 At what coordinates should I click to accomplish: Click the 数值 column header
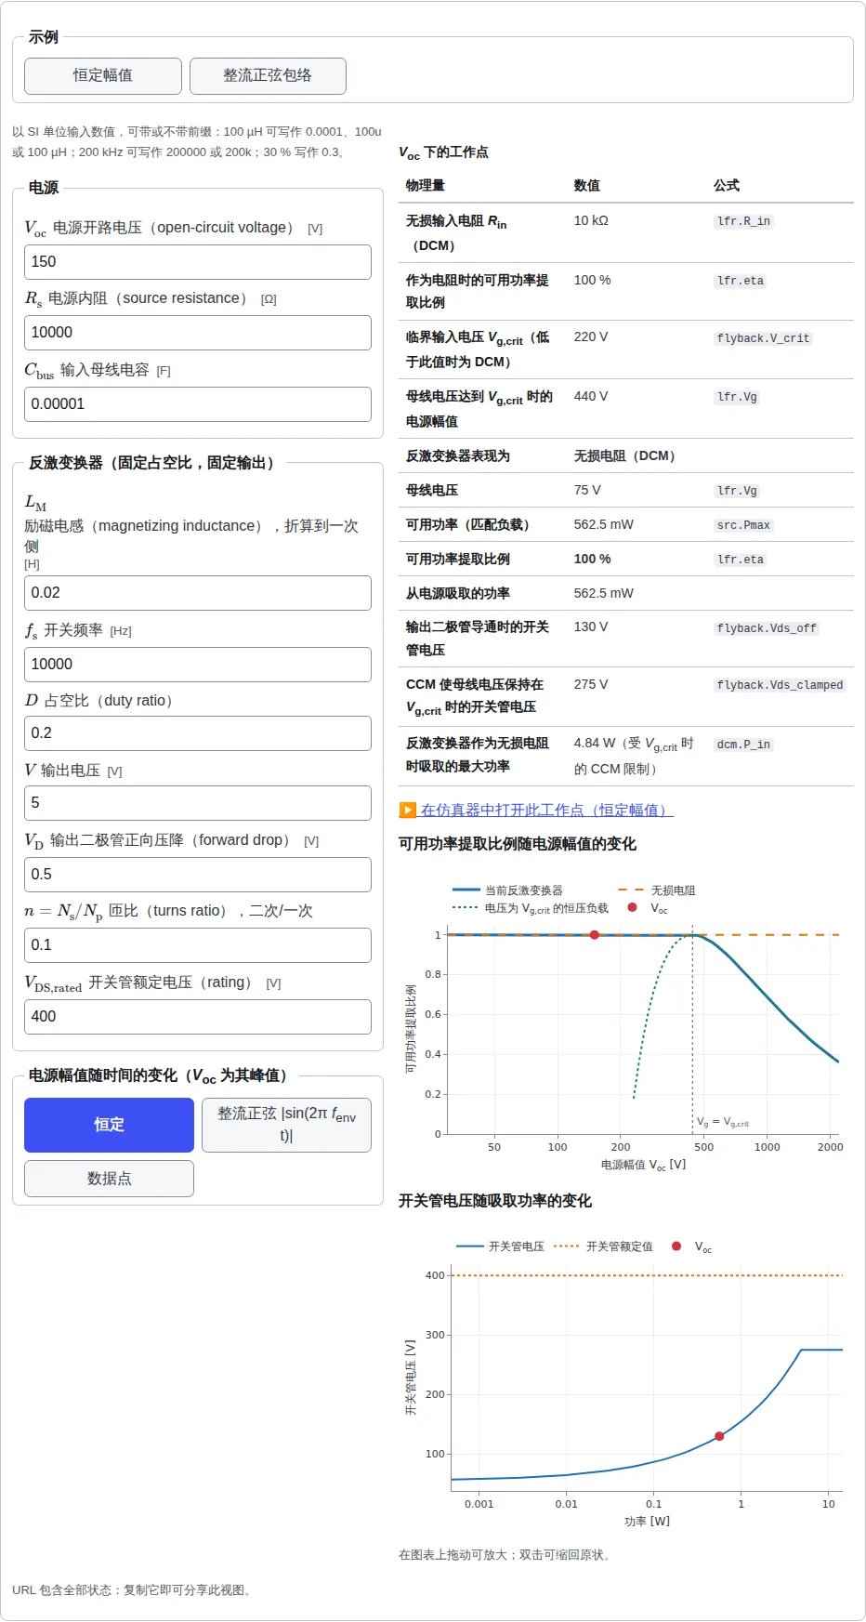pos(586,185)
